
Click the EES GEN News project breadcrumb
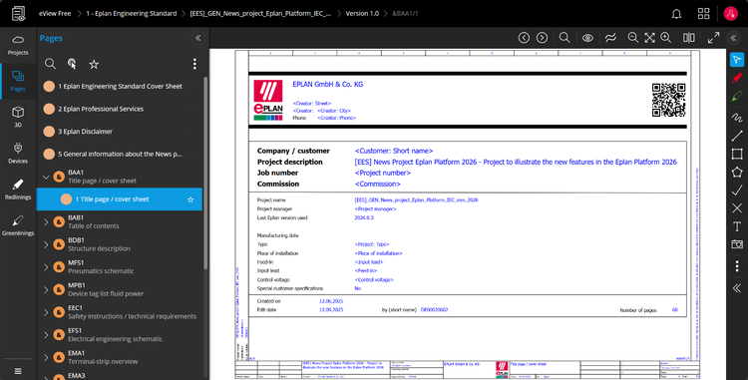pyautogui.click(x=260, y=13)
